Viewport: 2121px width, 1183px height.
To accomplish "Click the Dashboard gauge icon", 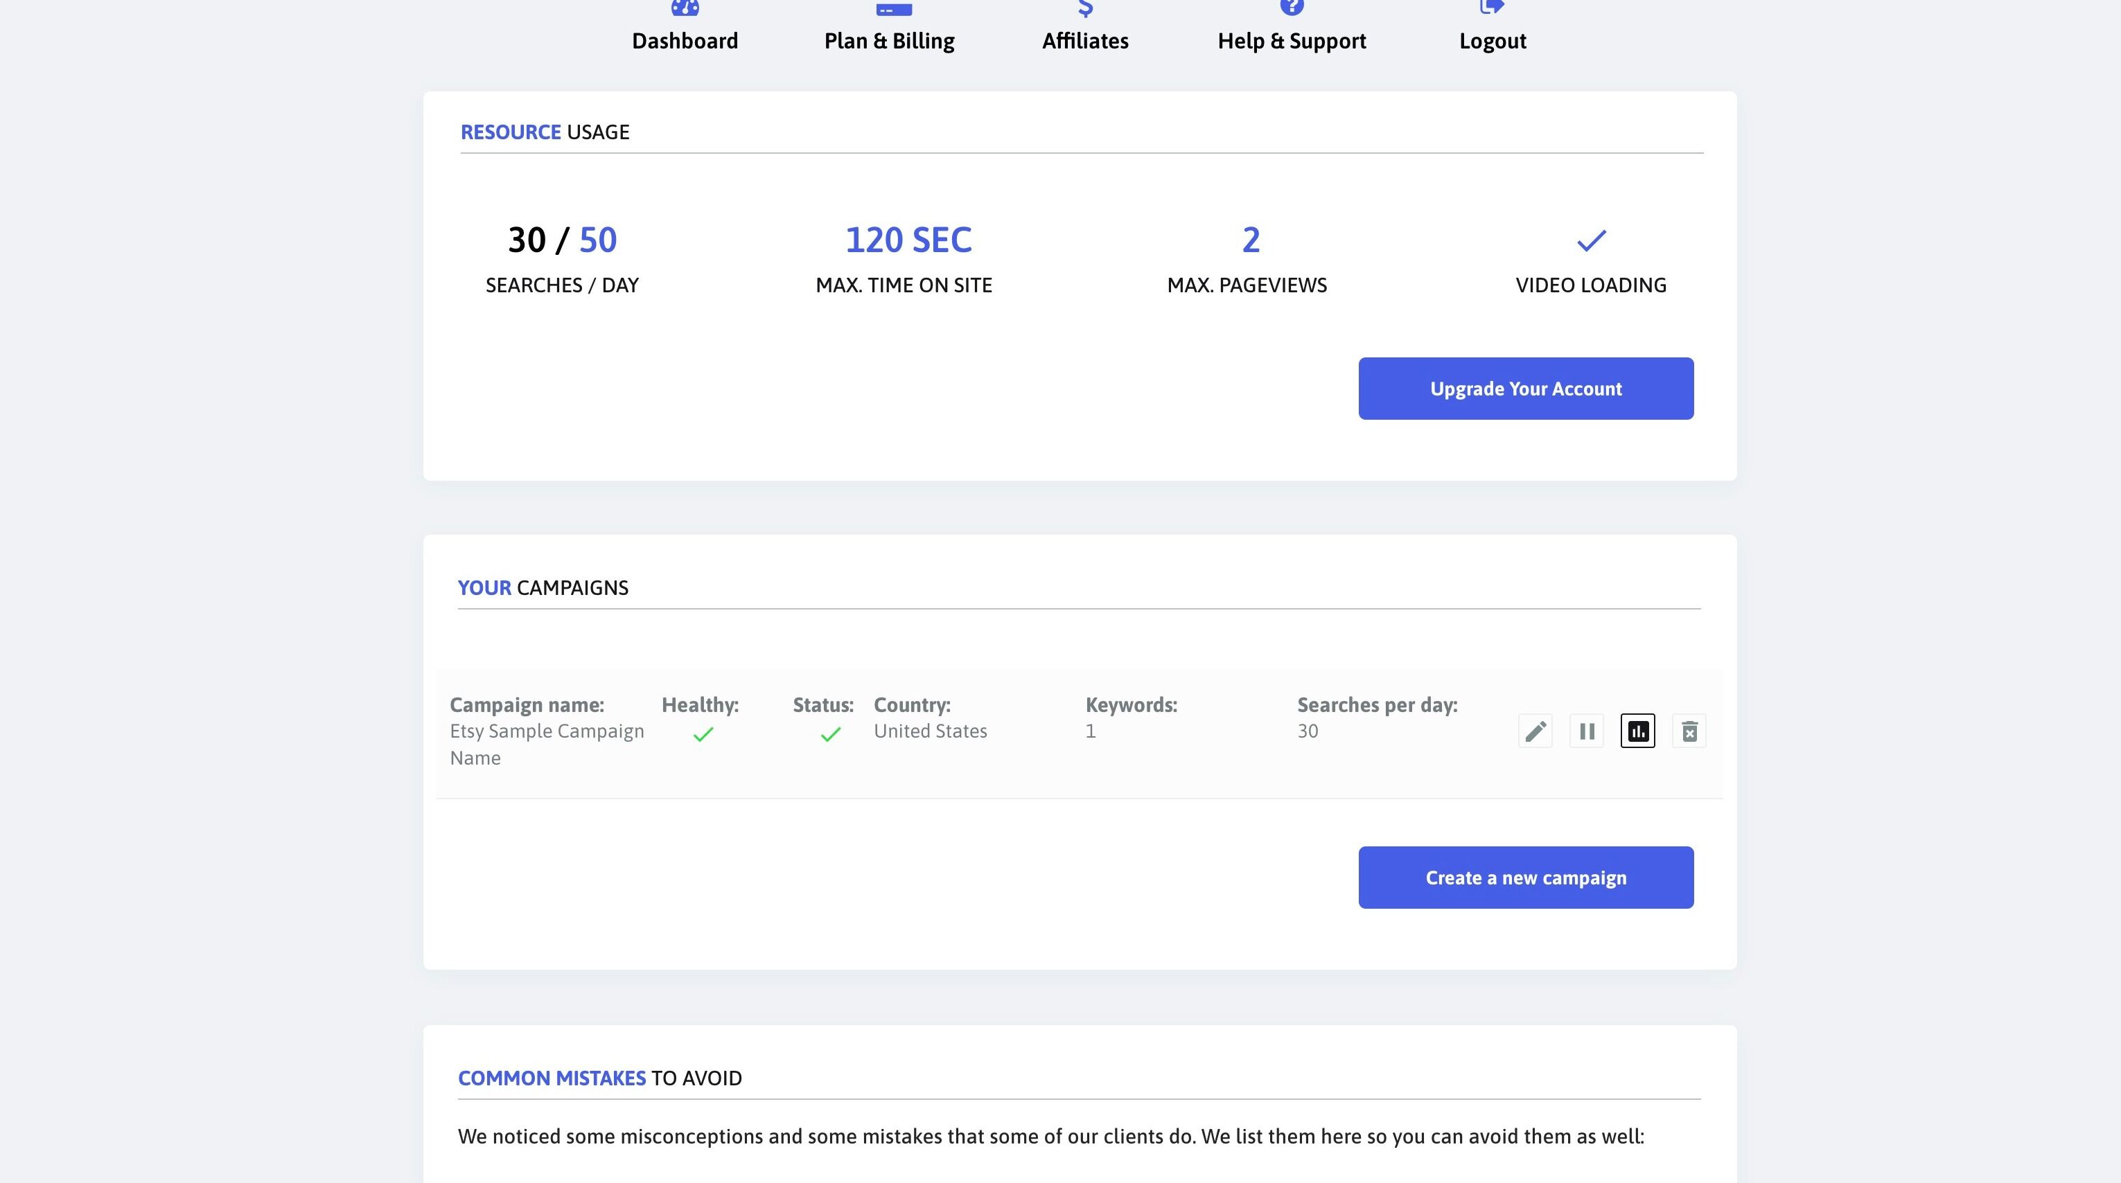I will click(x=685, y=8).
